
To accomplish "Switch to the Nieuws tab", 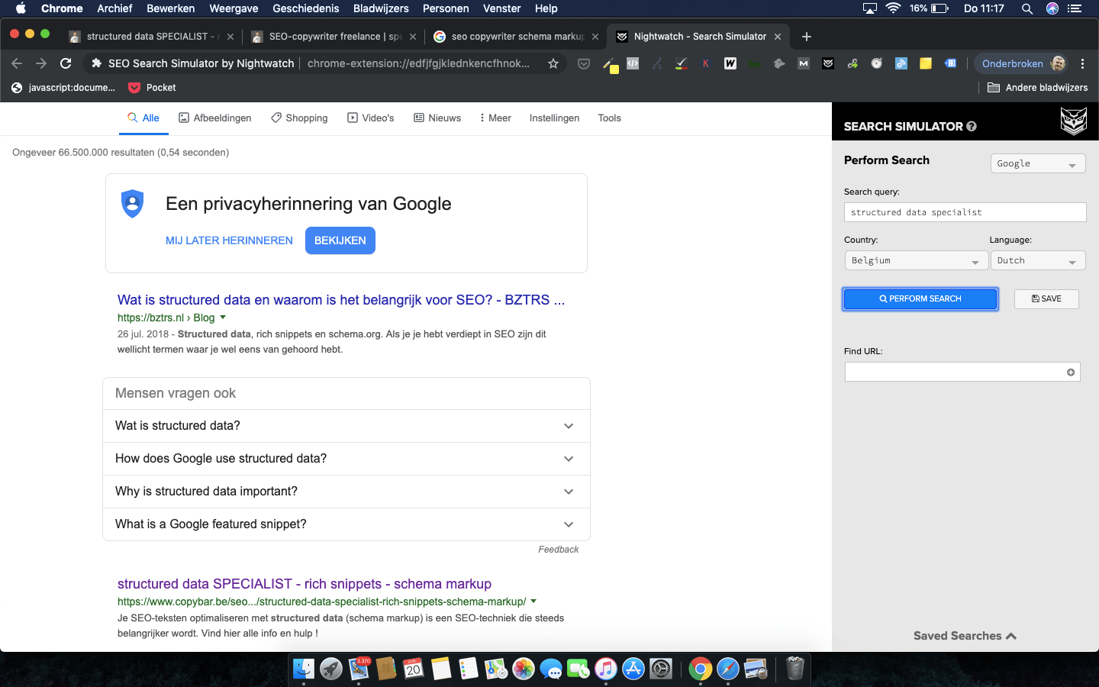I will click(437, 118).
